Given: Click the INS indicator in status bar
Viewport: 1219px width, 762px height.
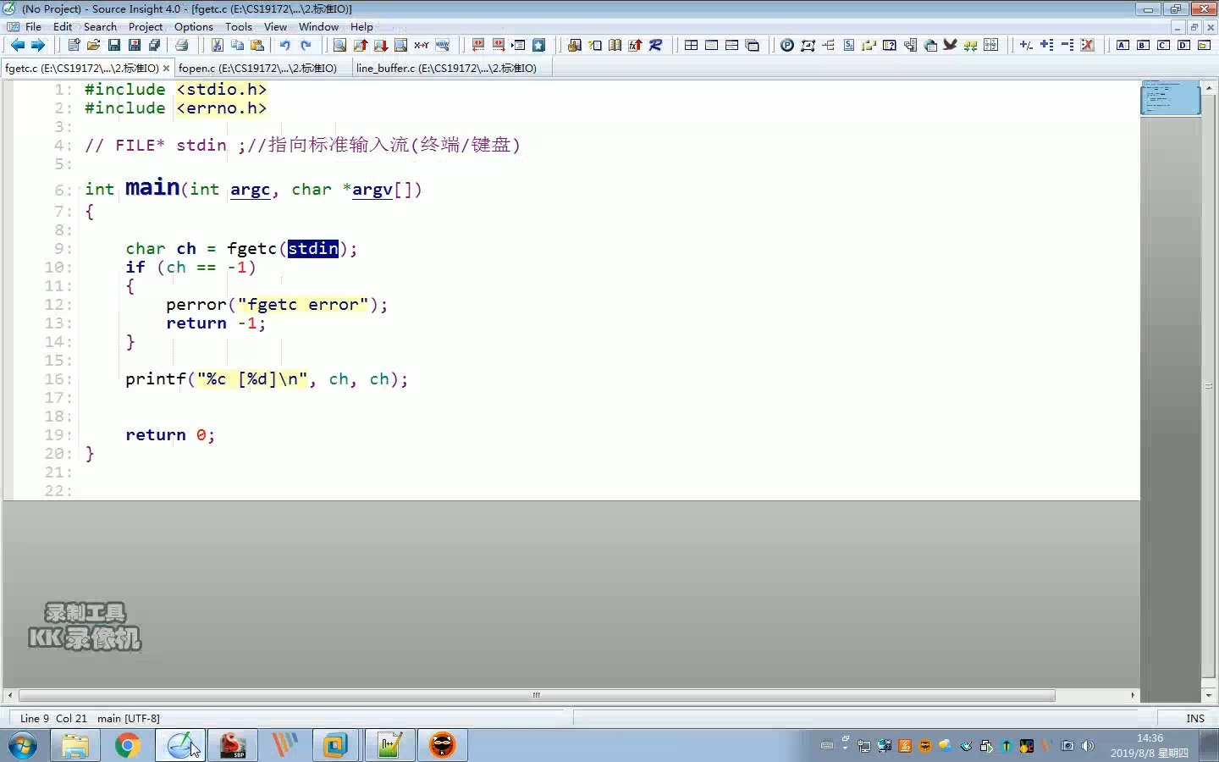Looking at the screenshot, I should [x=1195, y=718].
